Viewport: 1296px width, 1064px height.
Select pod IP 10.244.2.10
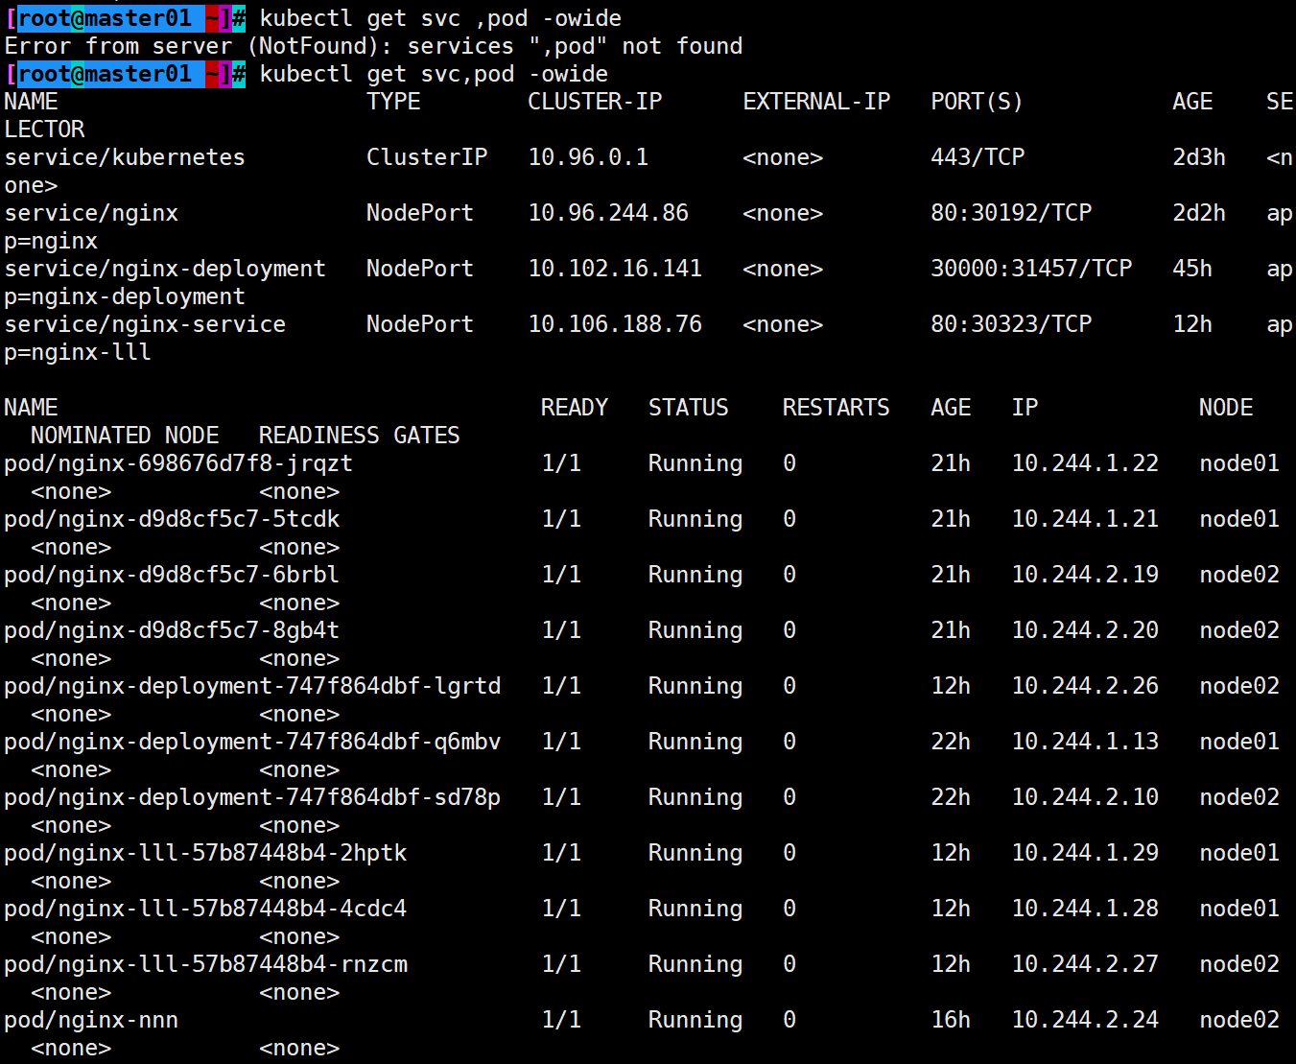point(1085,797)
